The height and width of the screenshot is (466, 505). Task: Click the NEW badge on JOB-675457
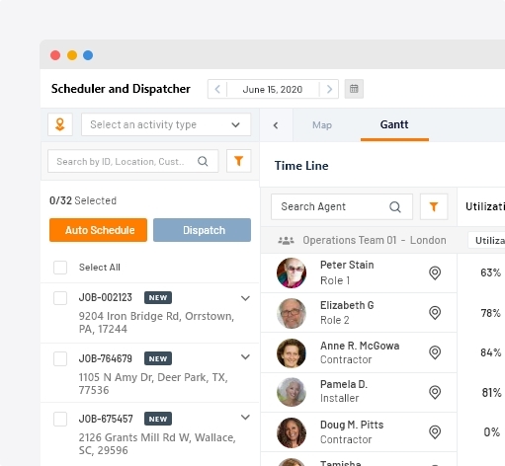pos(158,419)
